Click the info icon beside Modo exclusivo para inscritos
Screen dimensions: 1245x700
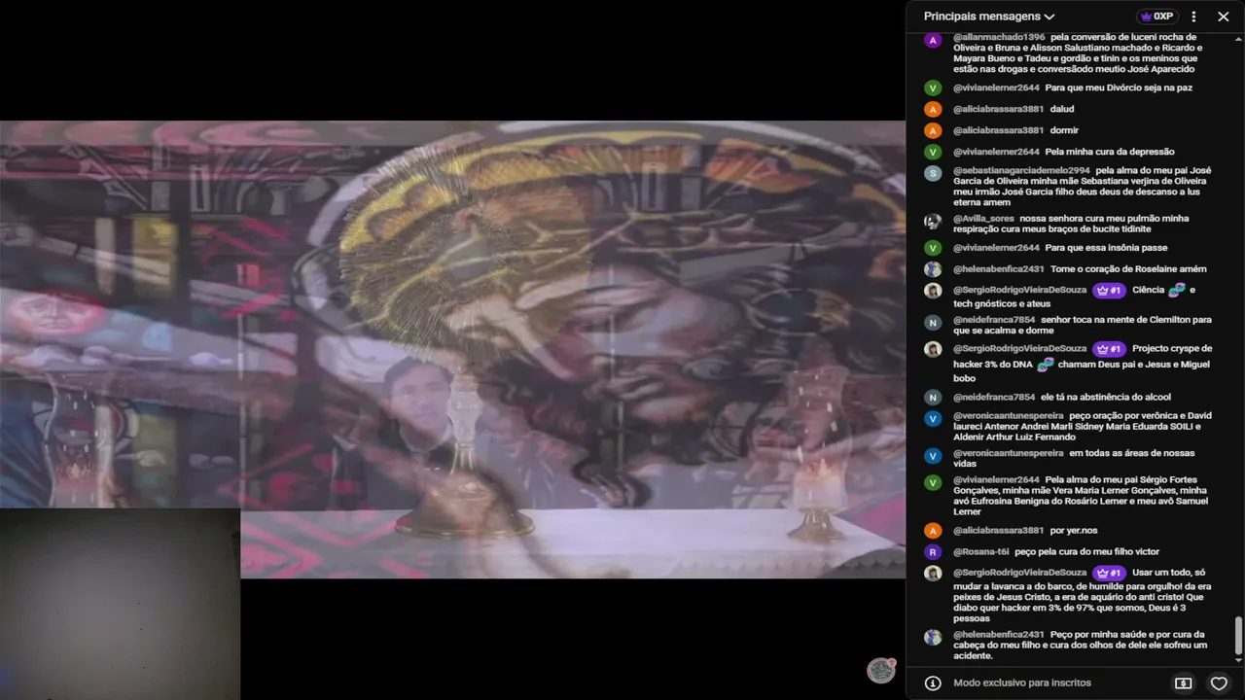(x=933, y=682)
